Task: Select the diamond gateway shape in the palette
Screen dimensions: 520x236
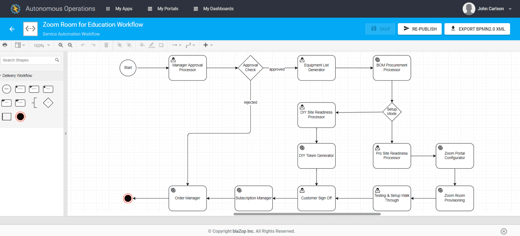Action: (48, 103)
